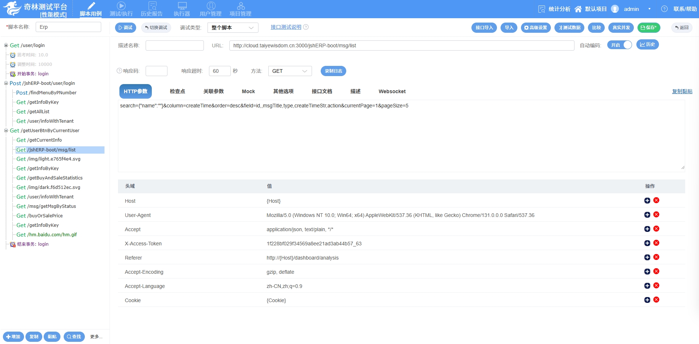Viewport: 699px width, 344px height.
Task: Switch to the 检查点 tab
Action: point(177,91)
